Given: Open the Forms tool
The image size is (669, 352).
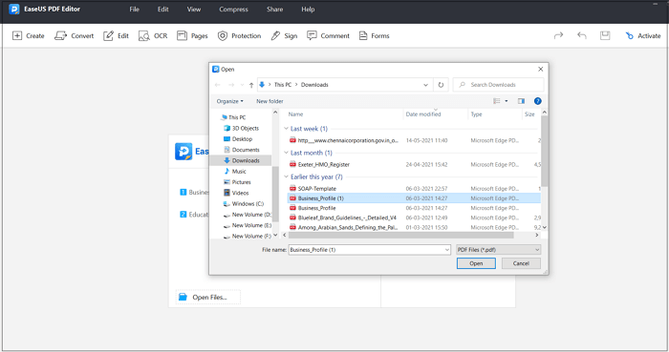Looking at the screenshot, I should (x=375, y=35).
